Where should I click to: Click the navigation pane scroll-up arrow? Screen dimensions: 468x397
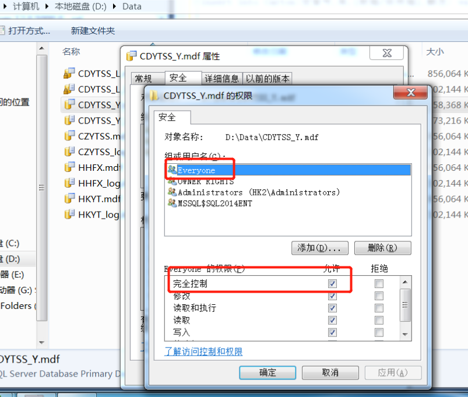coord(42,48)
